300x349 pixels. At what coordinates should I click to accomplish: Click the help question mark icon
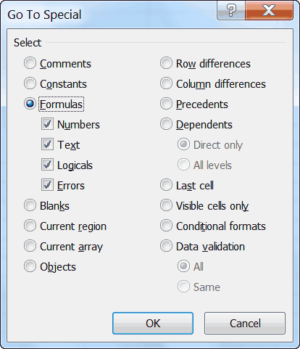point(231,10)
